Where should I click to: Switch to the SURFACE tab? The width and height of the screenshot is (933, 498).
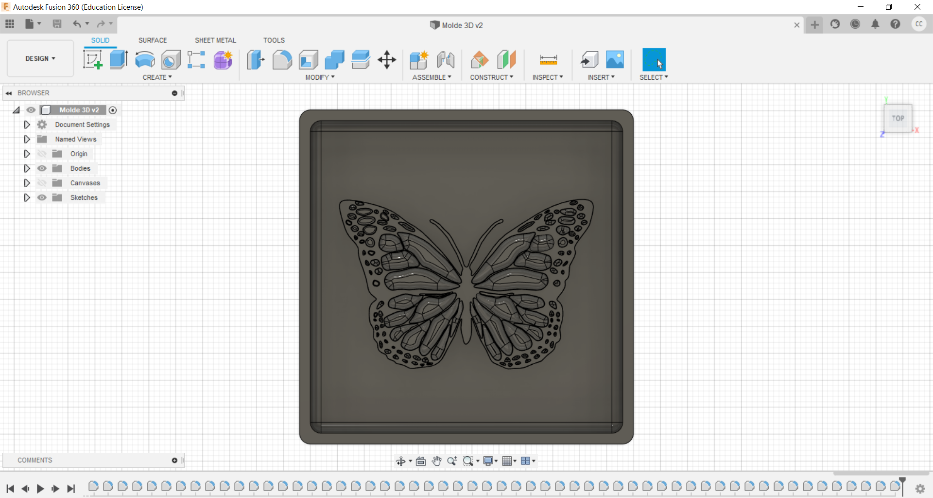point(153,40)
